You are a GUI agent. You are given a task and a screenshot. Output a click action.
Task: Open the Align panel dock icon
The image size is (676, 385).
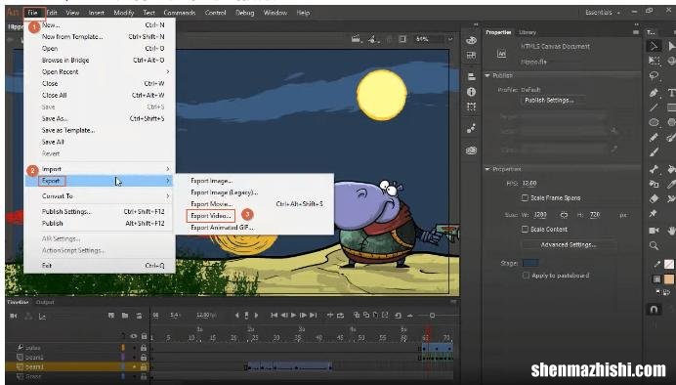(471, 77)
